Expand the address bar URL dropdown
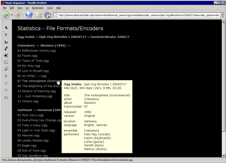 222,15
